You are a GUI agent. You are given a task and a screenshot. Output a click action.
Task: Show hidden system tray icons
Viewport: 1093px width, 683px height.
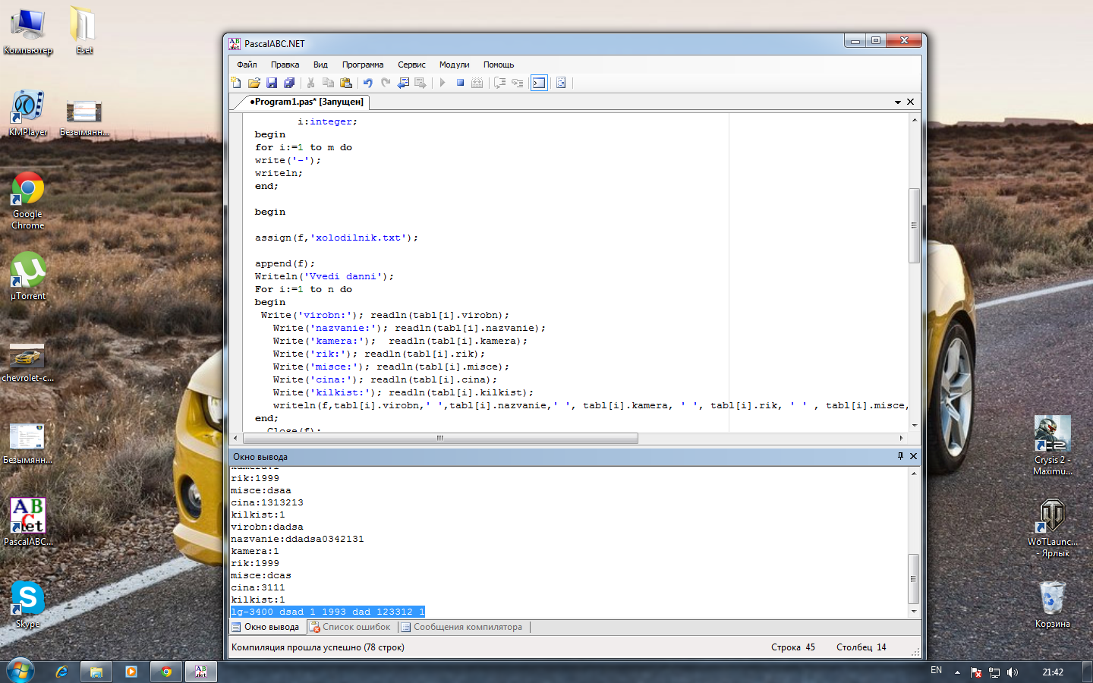pos(957,672)
